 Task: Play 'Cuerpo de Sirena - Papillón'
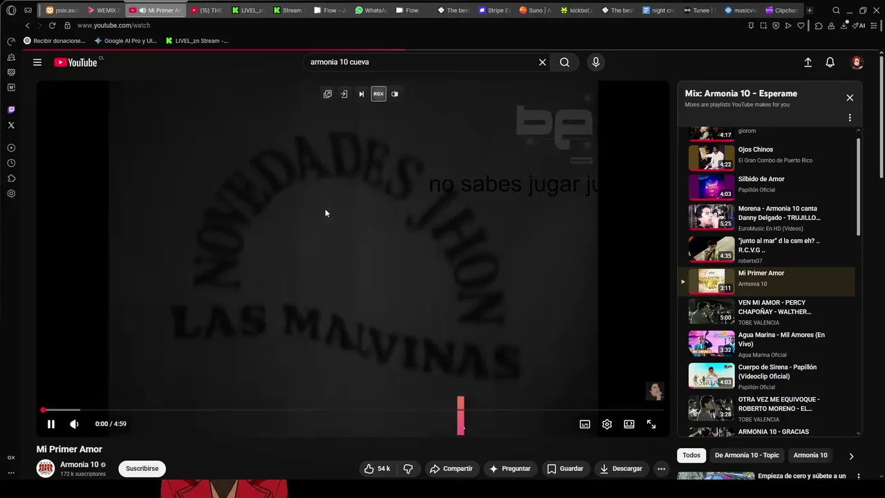click(x=766, y=376)
